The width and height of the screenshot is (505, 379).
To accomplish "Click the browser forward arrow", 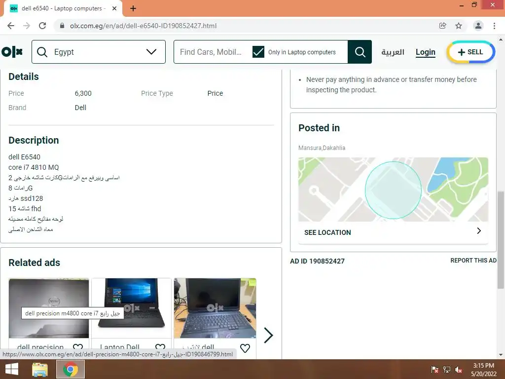I will pyautogui.click(x=27, y=26).
